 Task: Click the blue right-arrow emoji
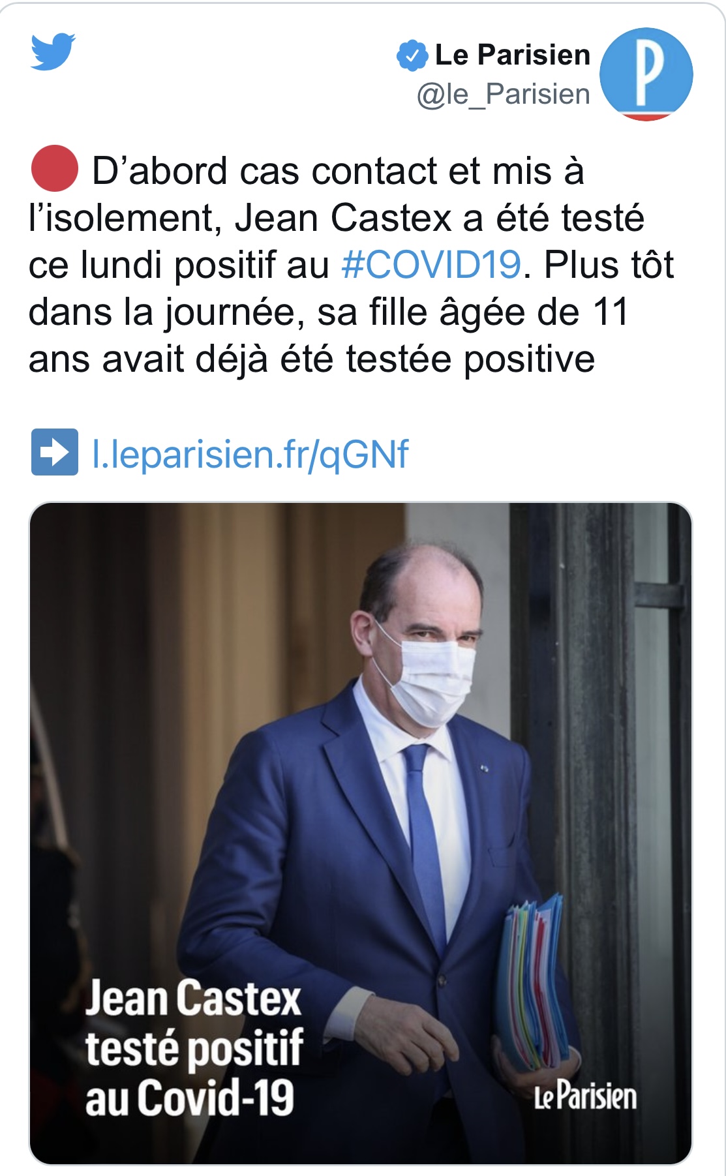55,452
